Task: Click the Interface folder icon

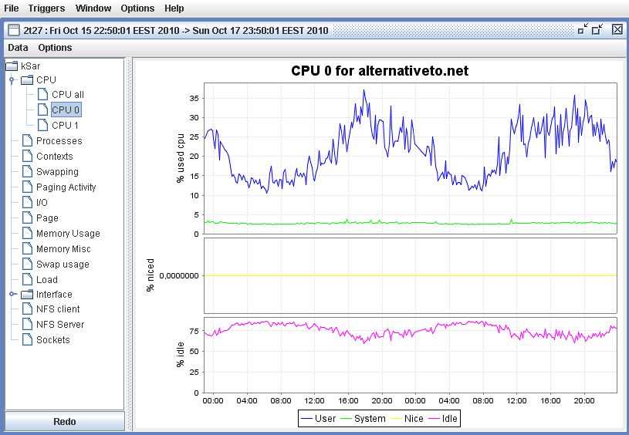Action: pos(27,295)
